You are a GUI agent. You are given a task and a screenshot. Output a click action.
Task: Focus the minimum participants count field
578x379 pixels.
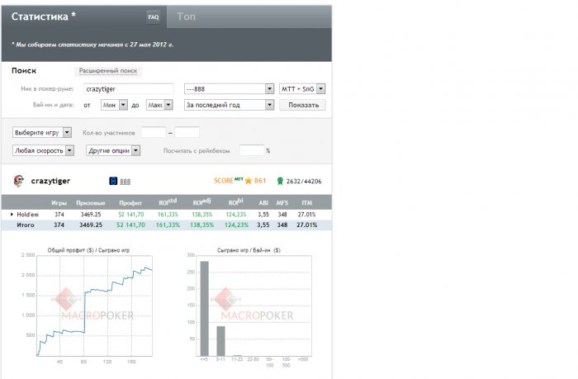tap(154, 132)
